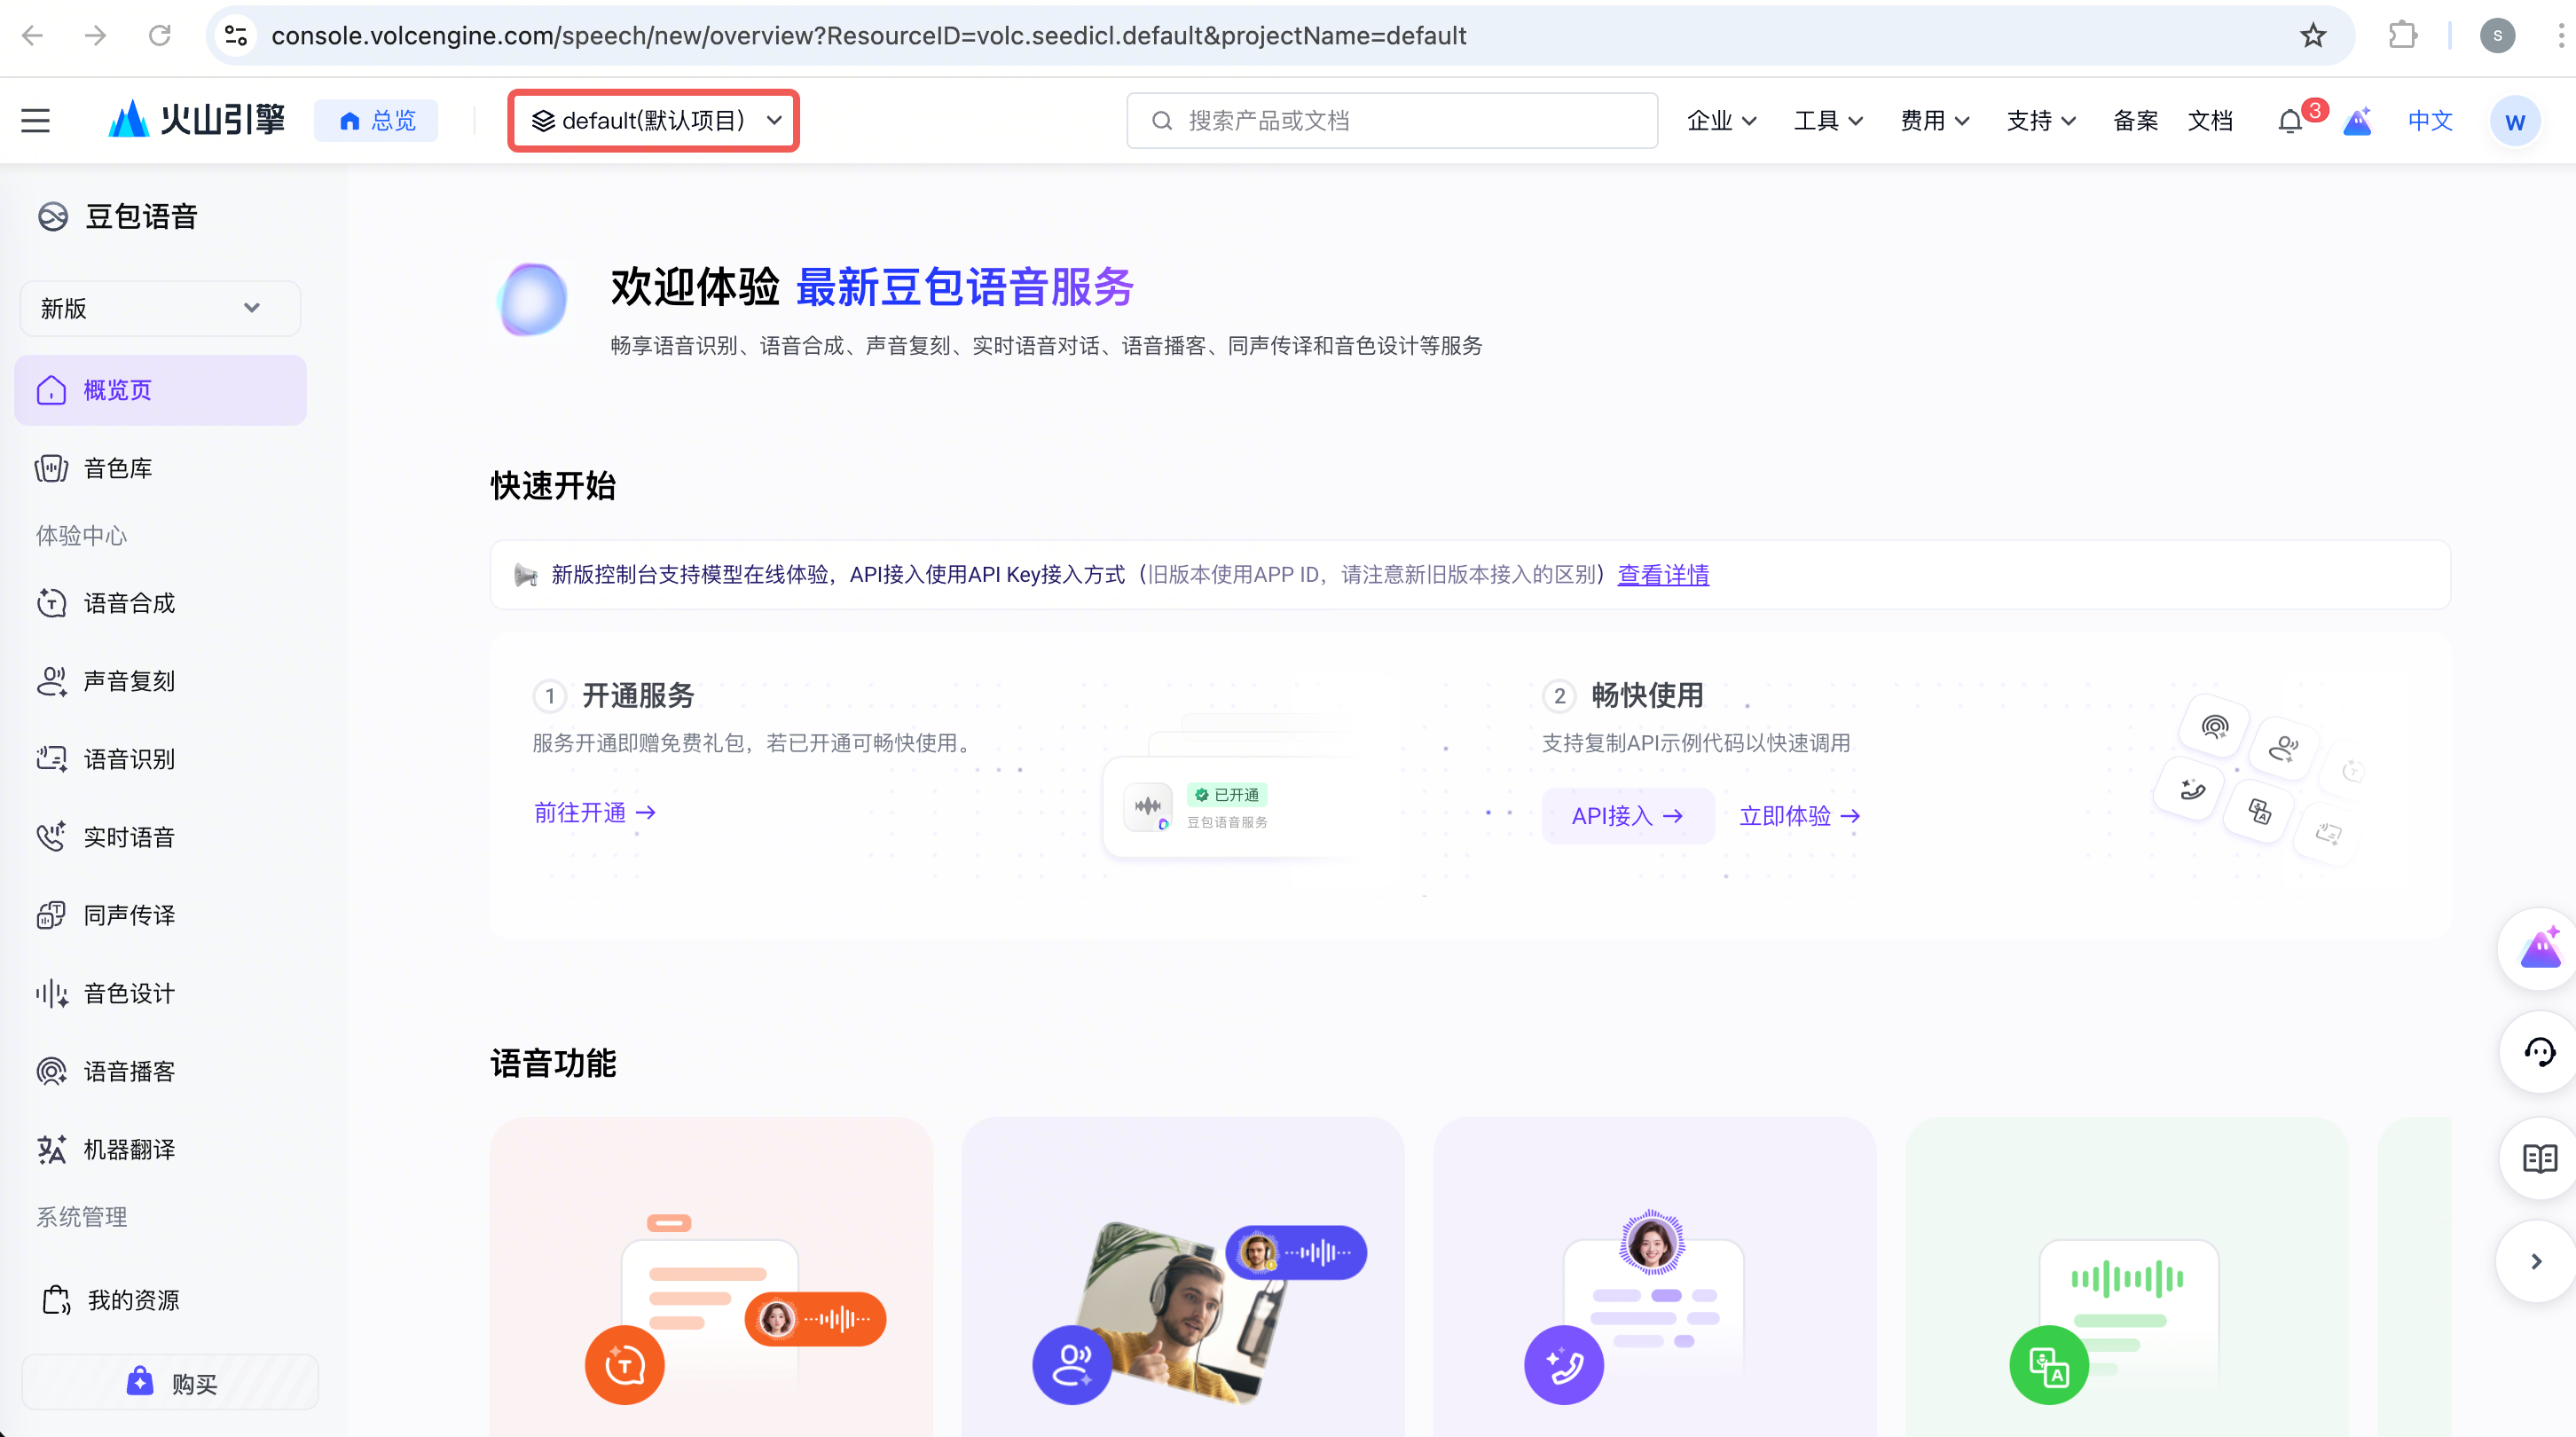Focus the 搜索产品或文档 search box
Viewport: 2576px width, 1437px height.
1392,121
